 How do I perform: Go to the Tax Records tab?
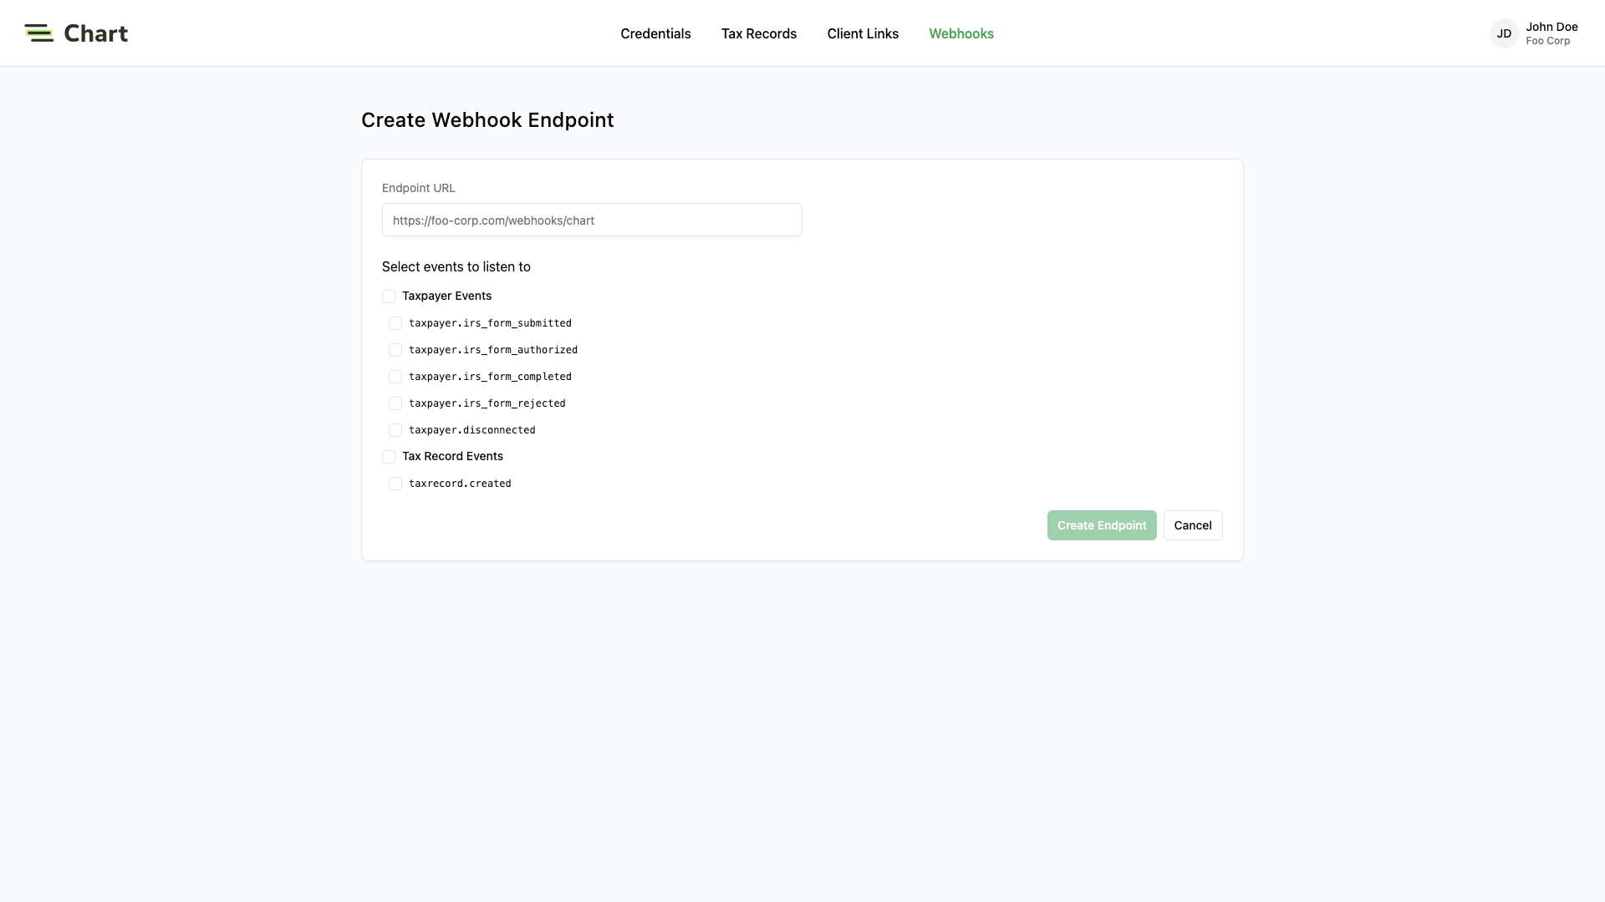(x=758, y=33)
